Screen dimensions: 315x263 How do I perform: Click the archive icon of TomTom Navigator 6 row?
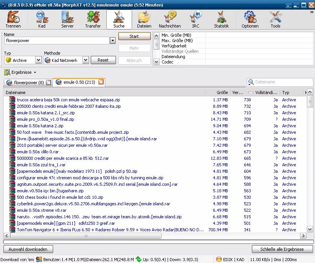coord(12,229)
